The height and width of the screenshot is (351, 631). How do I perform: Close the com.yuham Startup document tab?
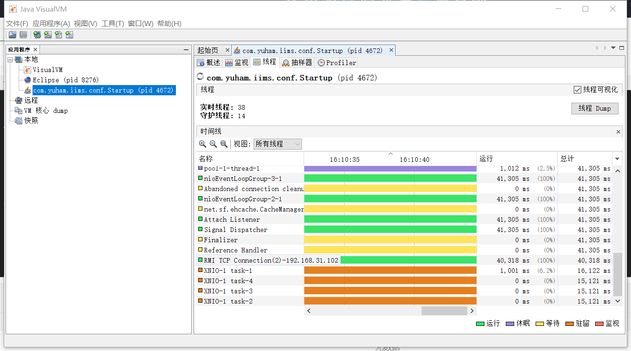(391, 50)
